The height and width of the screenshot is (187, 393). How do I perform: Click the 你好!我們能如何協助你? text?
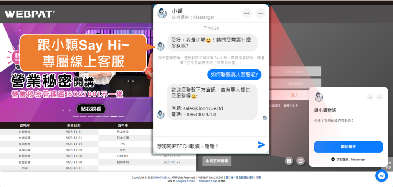(x=334, y=120)
